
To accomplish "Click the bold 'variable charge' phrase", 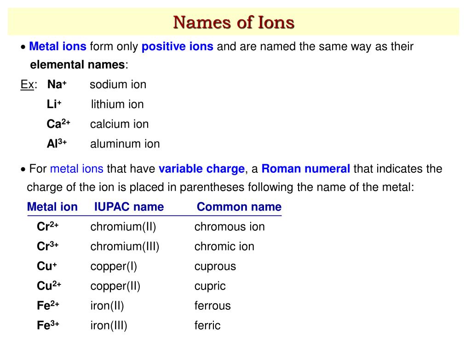I will point(201,169).
